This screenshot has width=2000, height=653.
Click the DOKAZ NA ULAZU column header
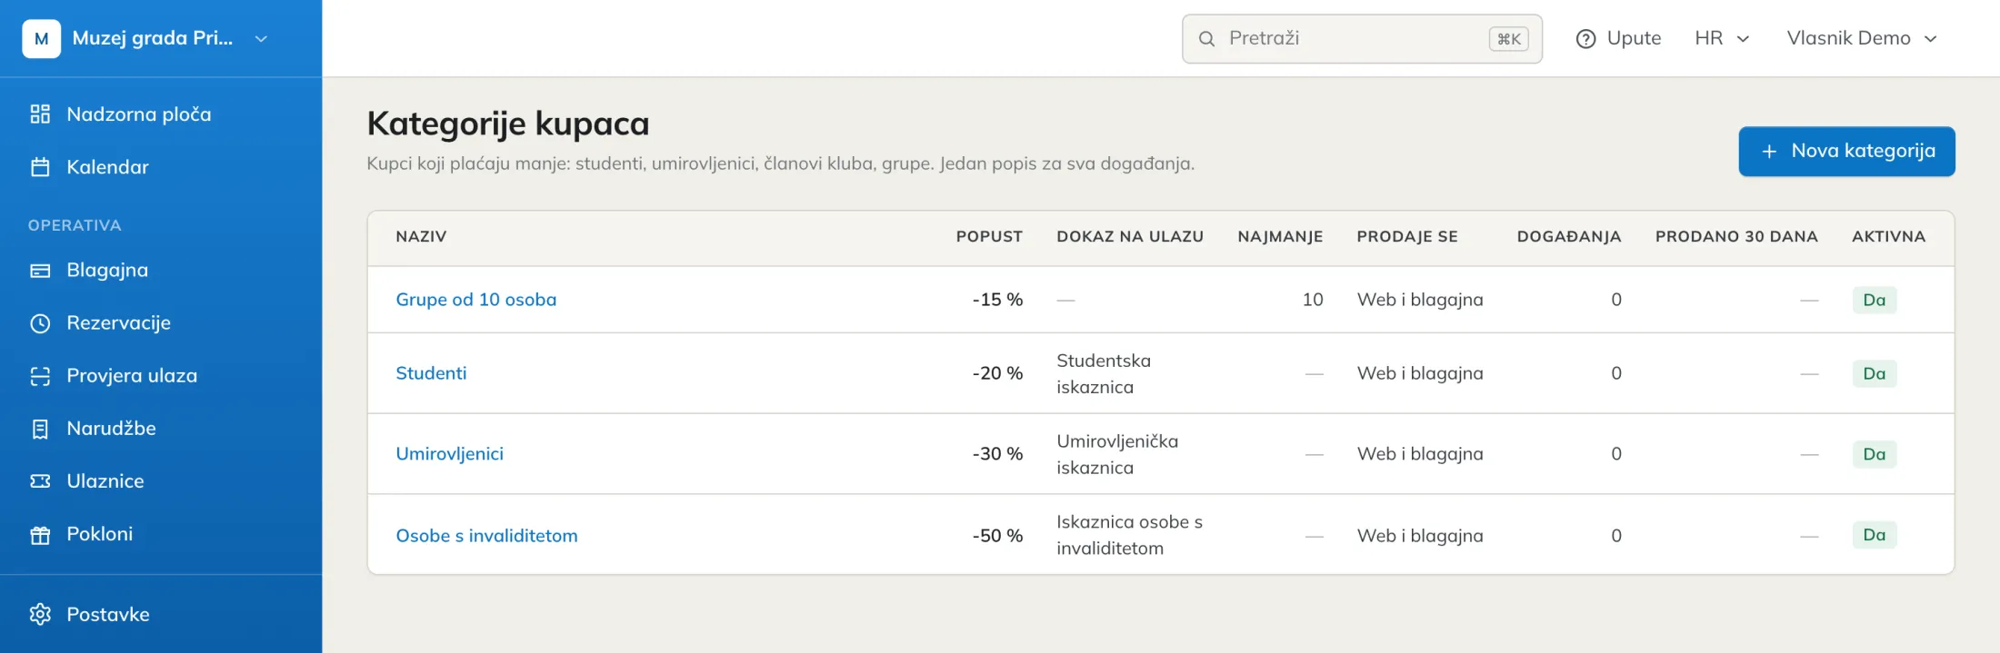[1130, 237]
